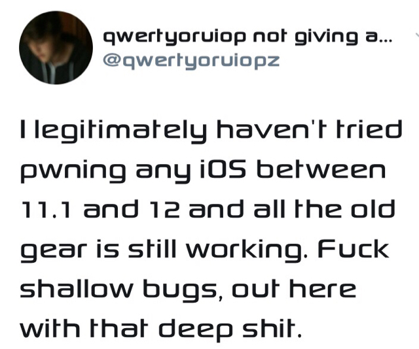Click the '@' symbol of the handle
This screenshot has height=349, width=419.
[112, 60]
